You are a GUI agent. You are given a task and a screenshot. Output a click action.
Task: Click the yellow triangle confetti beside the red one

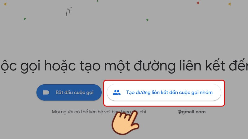[x=229, y=4]
